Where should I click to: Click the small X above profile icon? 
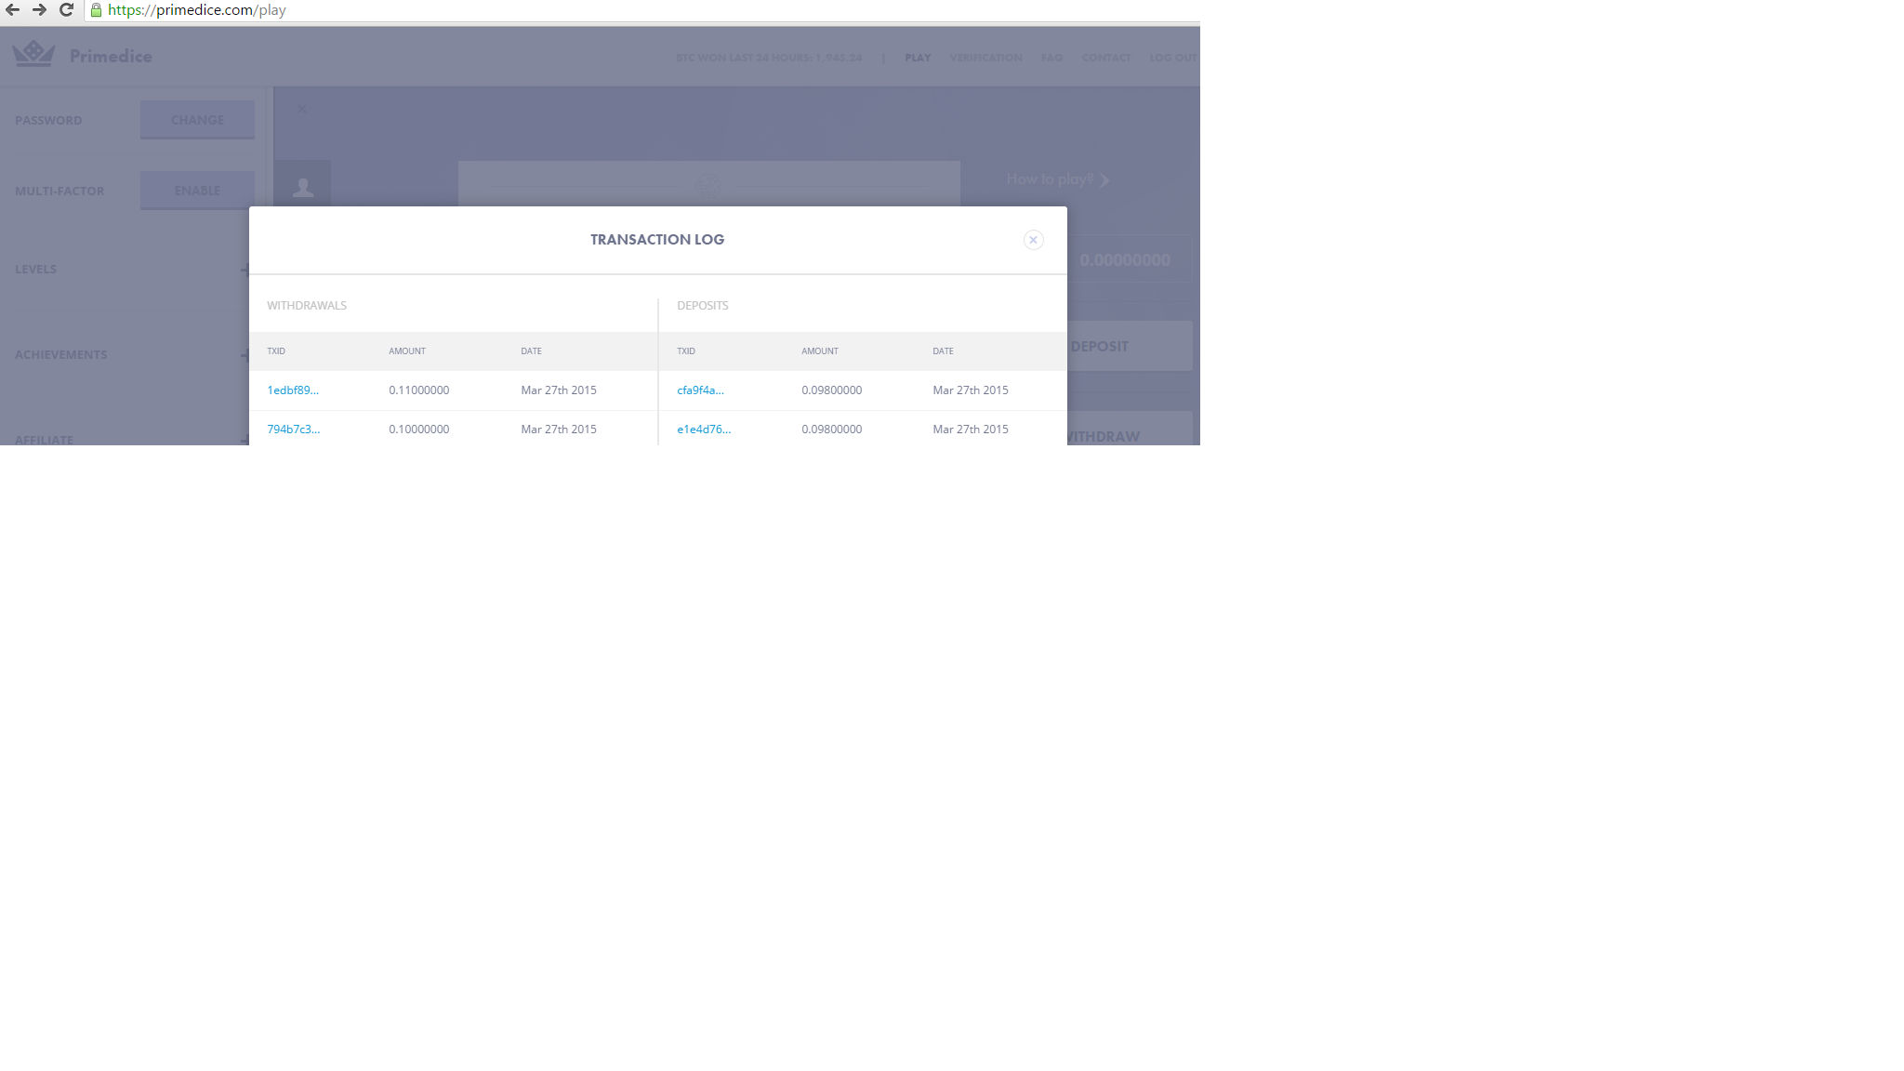pos(301,109)
